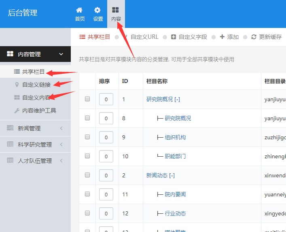
Task: Click the plus-box icon before 自定义字段
Action: click(174, 37)
